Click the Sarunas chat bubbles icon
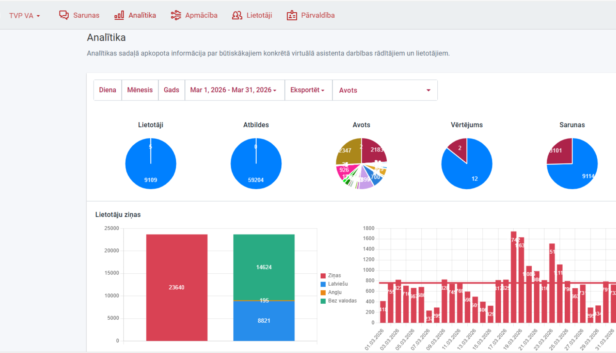Screen dimensions: 616x353 [x=64, y=15]
